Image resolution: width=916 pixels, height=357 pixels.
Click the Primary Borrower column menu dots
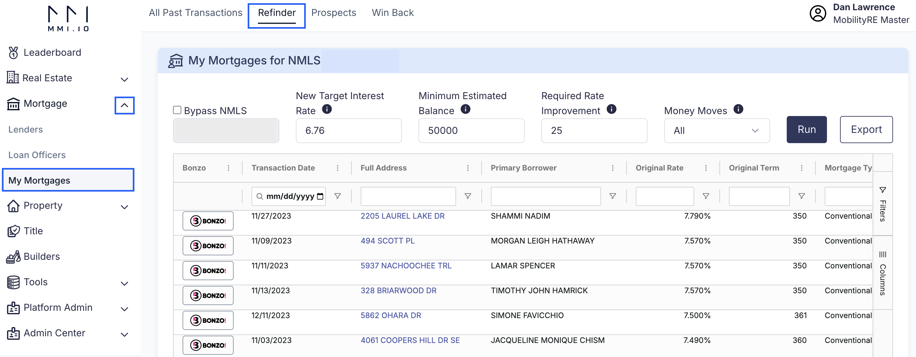tap(612, 168)
